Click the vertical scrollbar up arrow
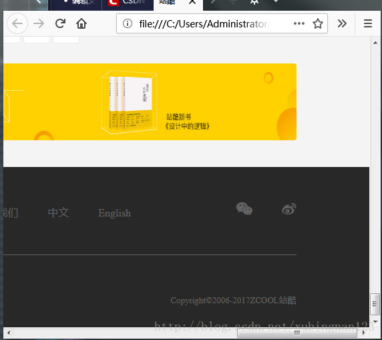This screenshot has width=382, height=340. click(375, 43)
